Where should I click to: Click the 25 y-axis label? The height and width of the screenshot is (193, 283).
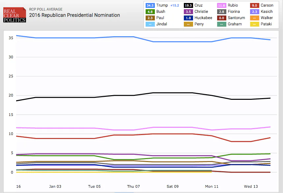(11, 76)
